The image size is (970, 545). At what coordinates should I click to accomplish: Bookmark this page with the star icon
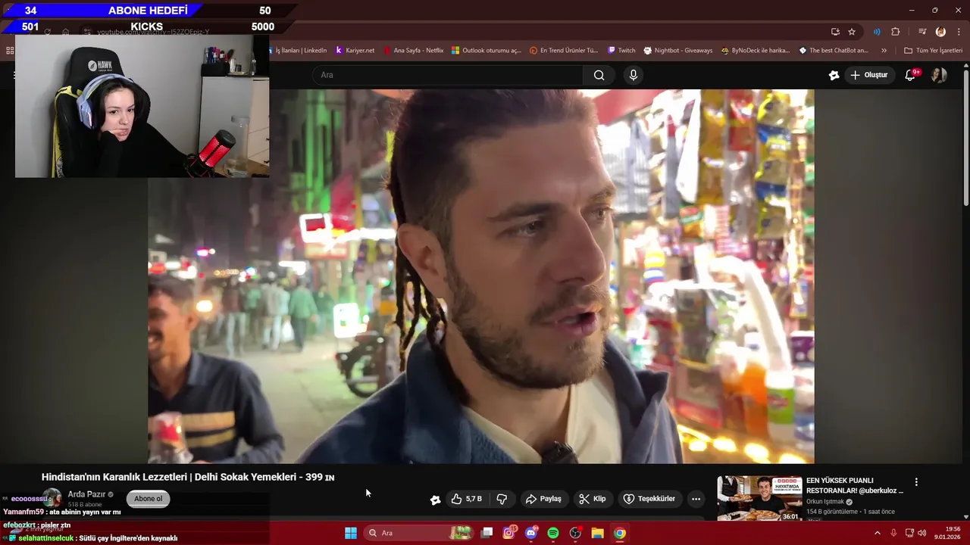tap(852, 32)
